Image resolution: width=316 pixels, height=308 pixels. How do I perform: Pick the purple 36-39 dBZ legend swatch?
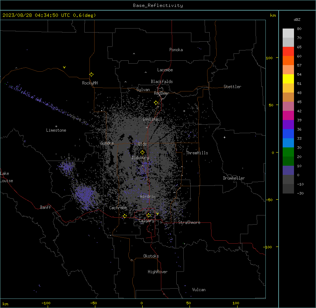tap(288, 125)
